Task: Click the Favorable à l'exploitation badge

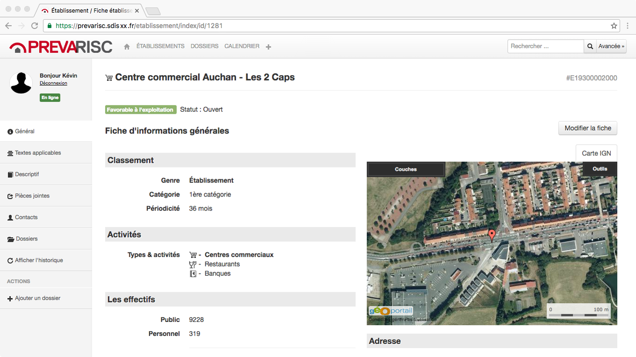Action: coord(140,110)
